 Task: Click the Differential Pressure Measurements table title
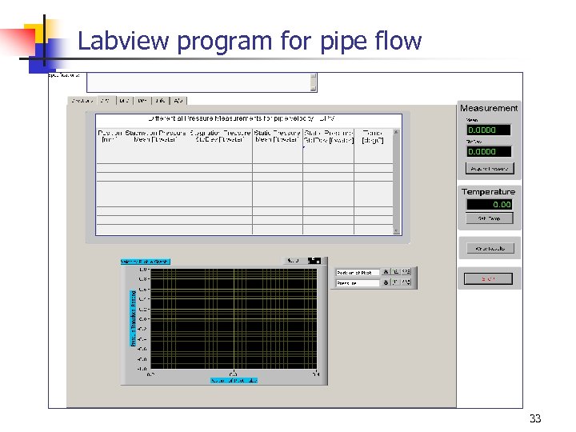pyautogui.click(x=242, y=118)
